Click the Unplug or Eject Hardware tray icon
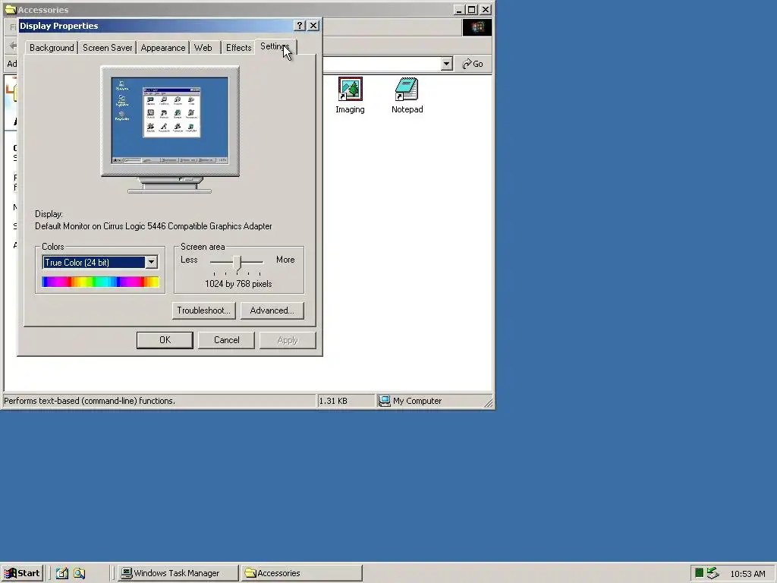 (713, 573)
